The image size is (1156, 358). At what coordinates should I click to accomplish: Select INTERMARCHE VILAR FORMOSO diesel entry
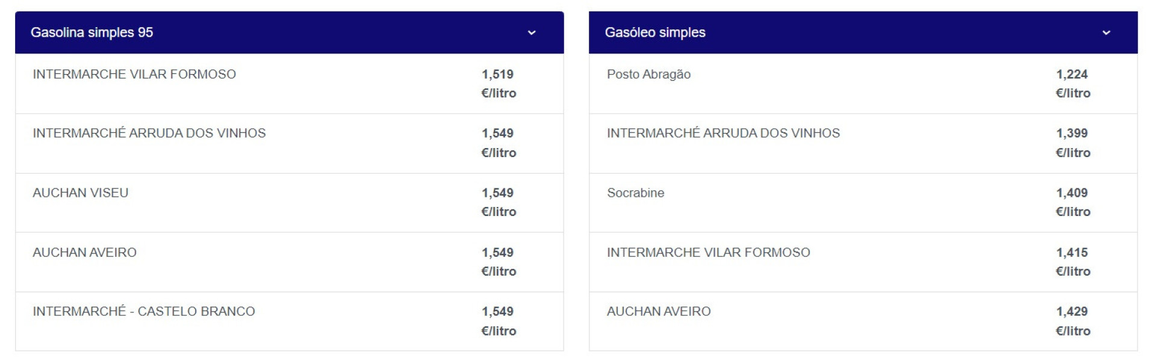(708, 252)
